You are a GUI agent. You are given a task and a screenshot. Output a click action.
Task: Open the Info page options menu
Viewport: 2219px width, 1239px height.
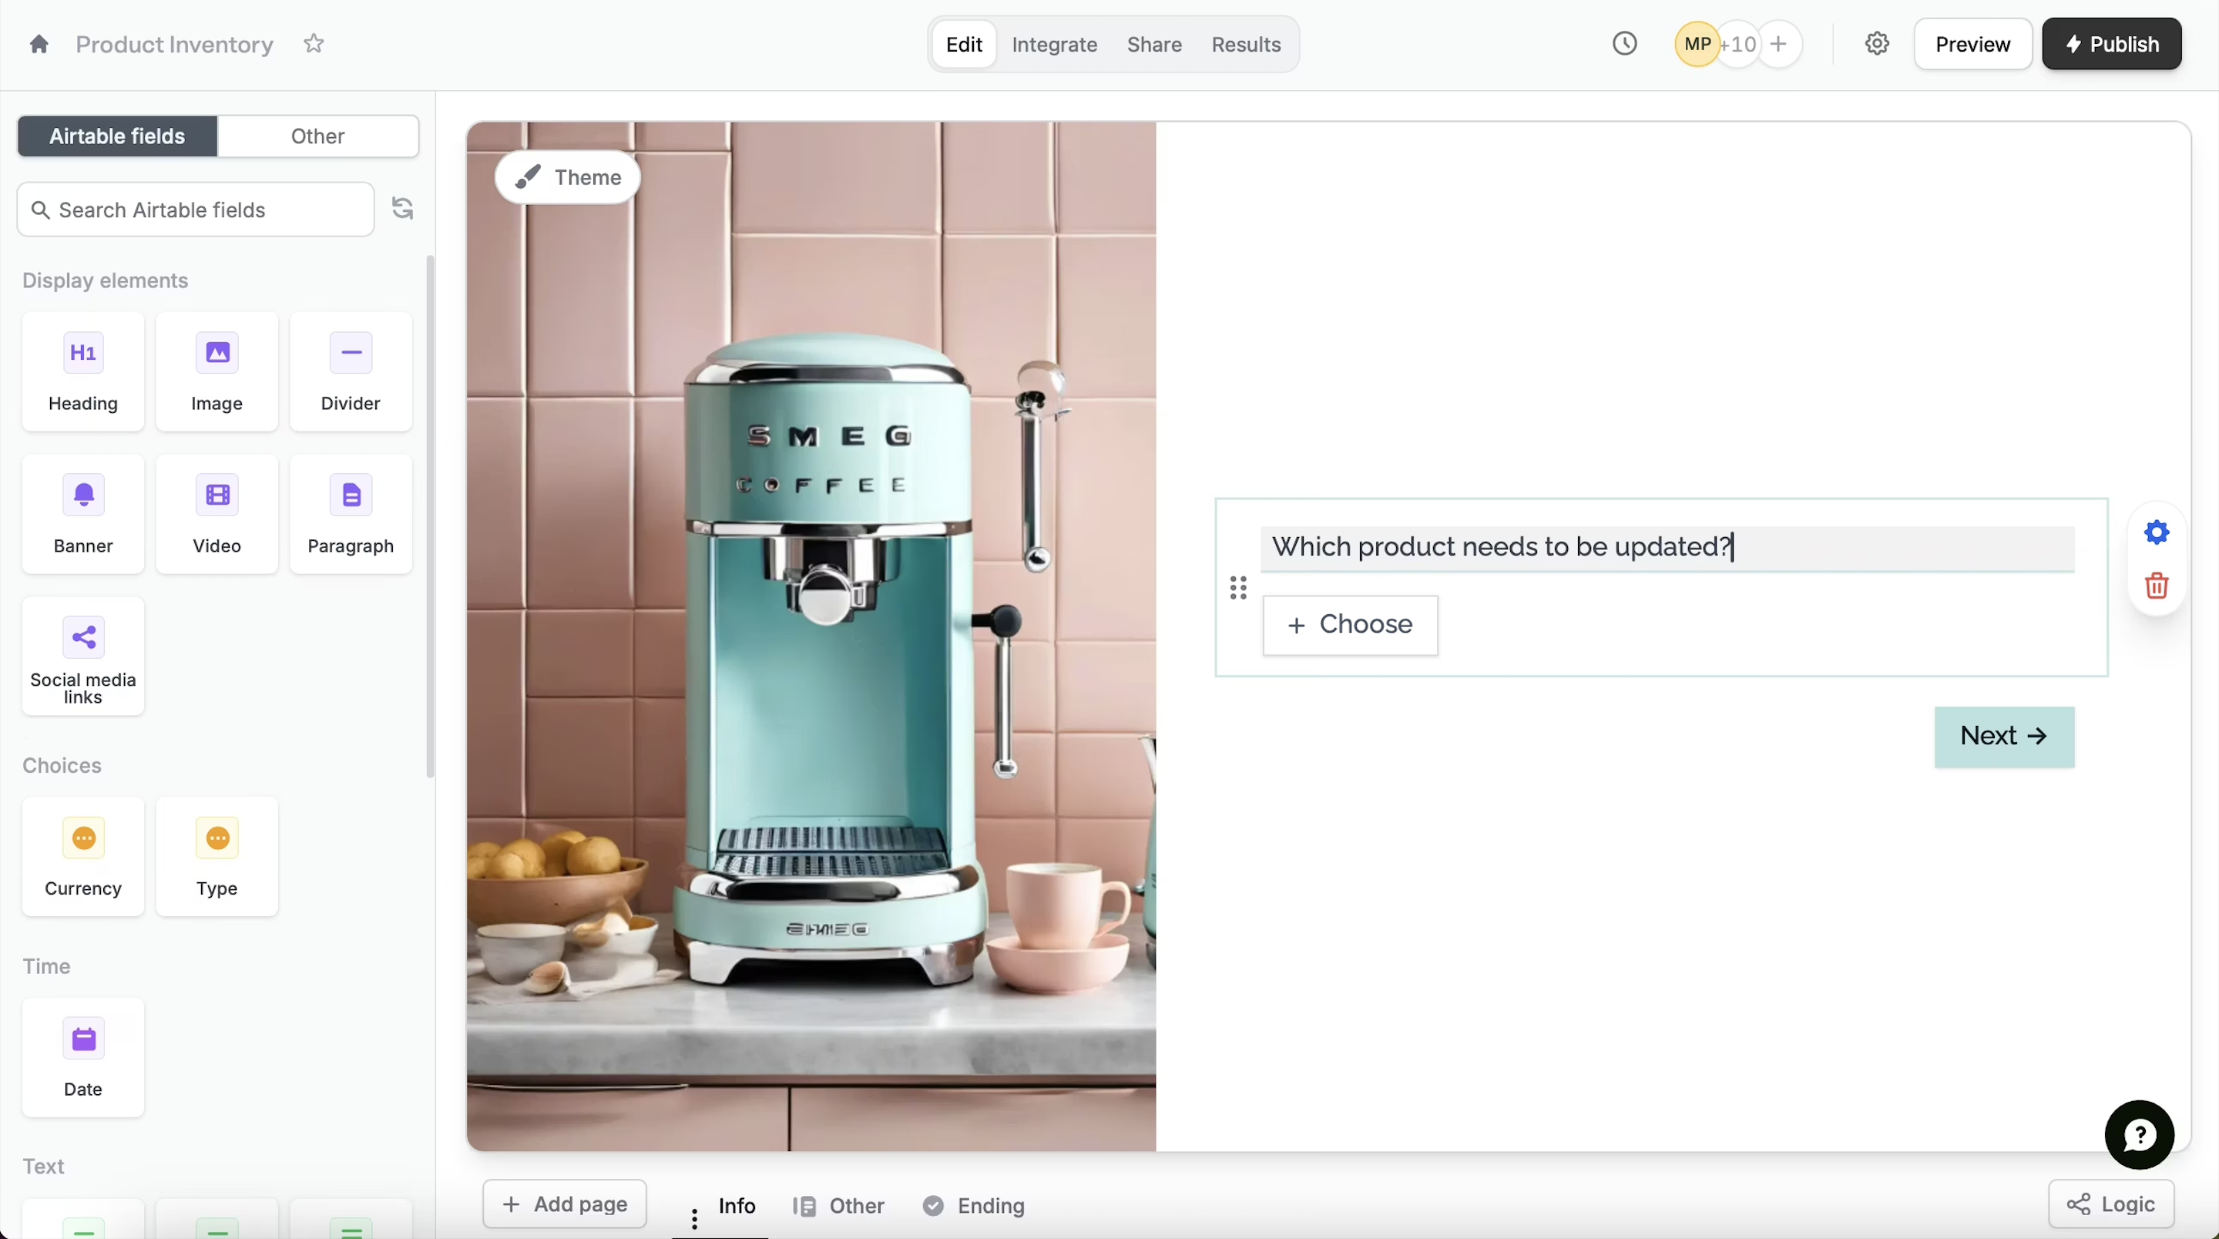point(694,1218)
